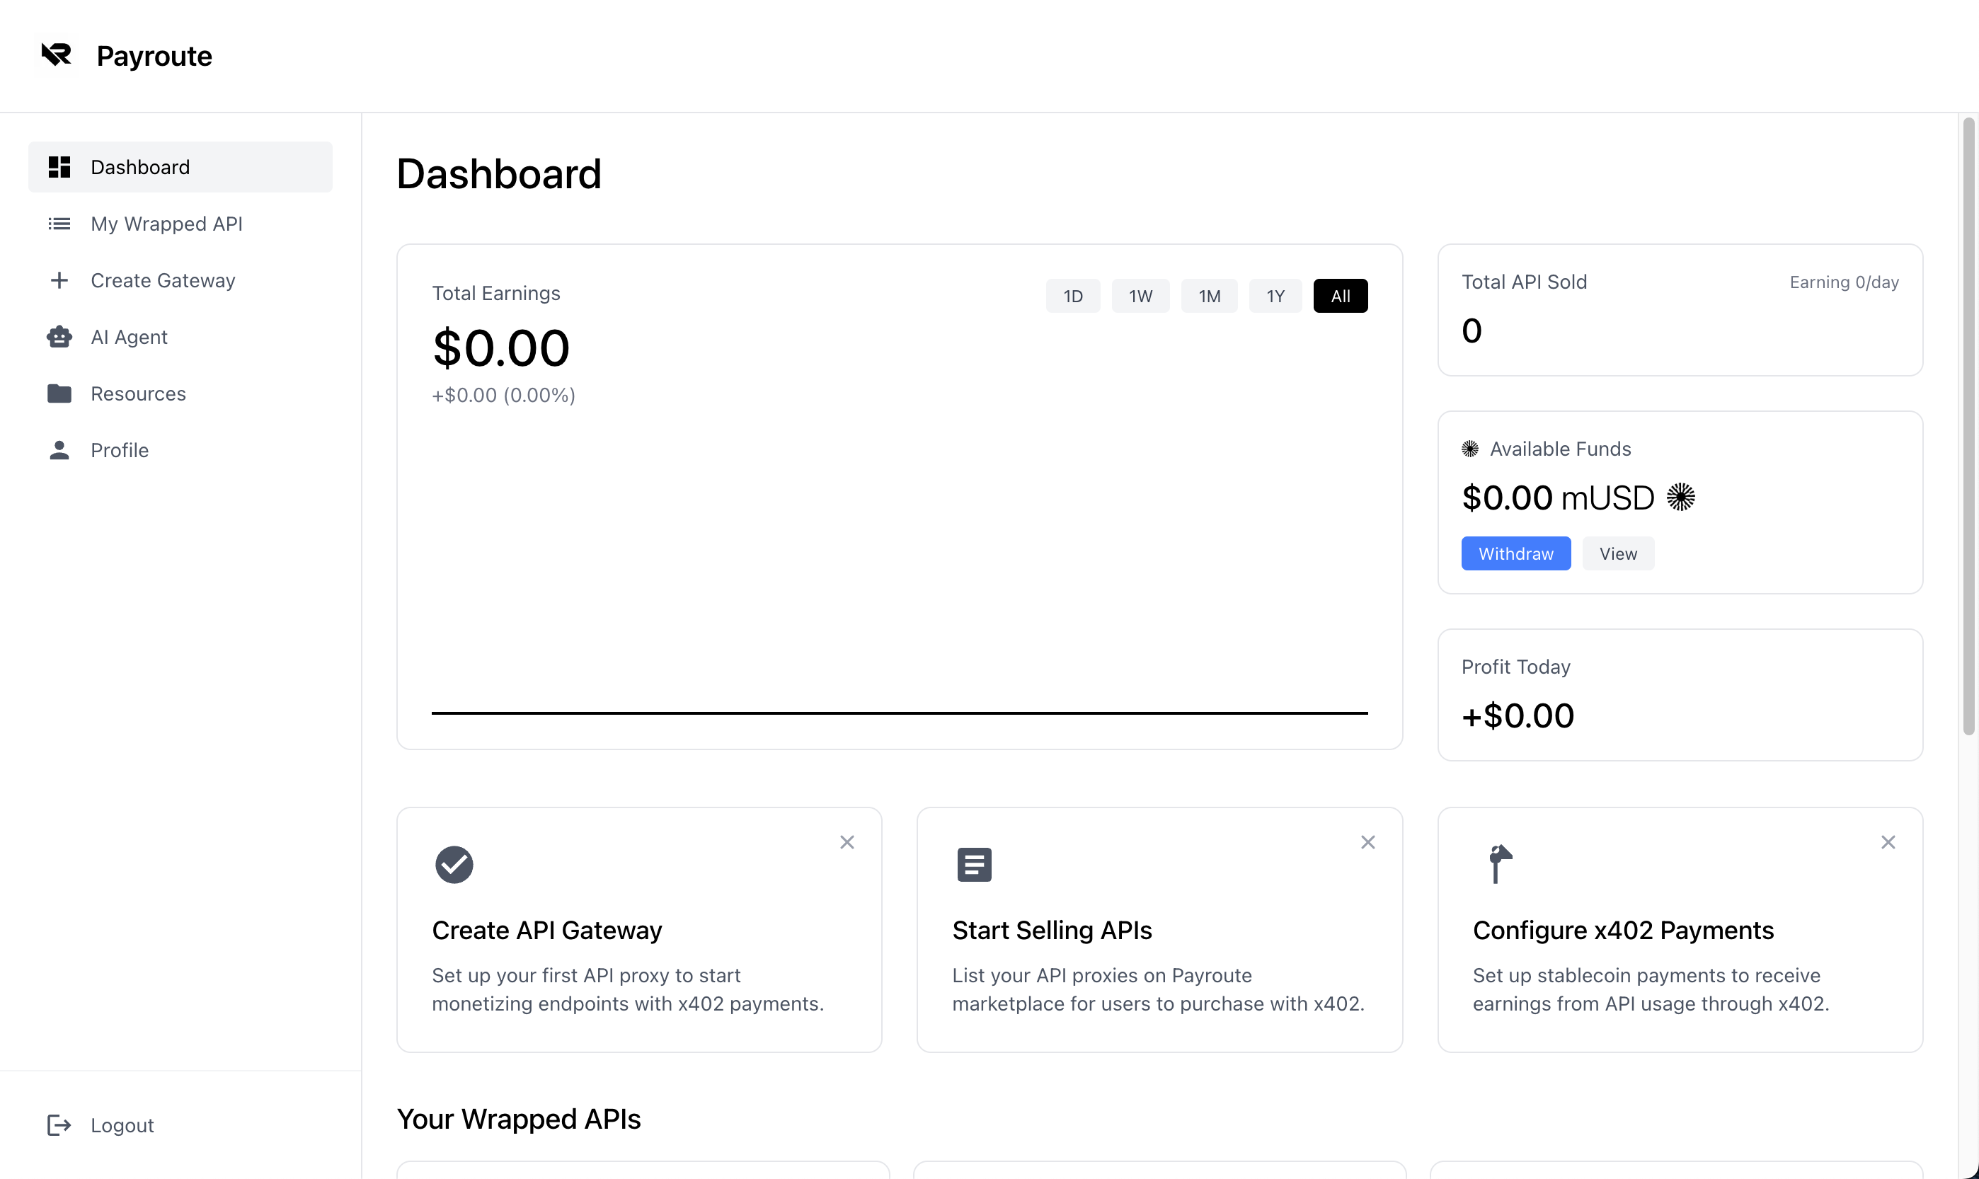The width and height of the screenshot is (1979, 1179).
Task: Click the My Wrapped API list icon
Action: 59,224
